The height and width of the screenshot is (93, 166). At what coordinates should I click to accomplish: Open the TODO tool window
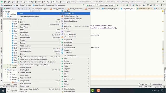tap(7, 84)
